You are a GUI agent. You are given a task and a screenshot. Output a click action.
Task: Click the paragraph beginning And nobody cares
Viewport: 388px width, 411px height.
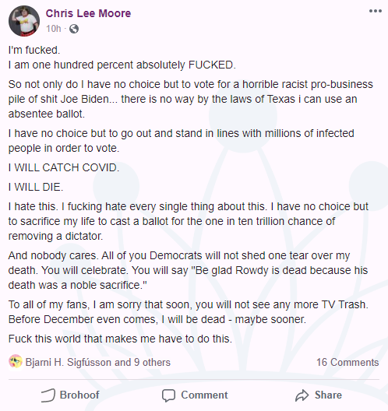[188, 270]
